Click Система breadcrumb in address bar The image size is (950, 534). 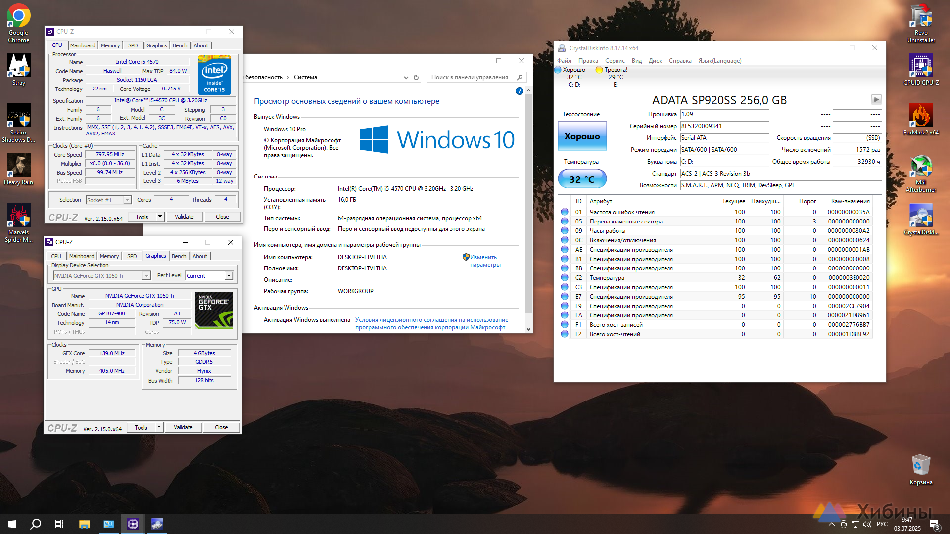click(305, 77)
